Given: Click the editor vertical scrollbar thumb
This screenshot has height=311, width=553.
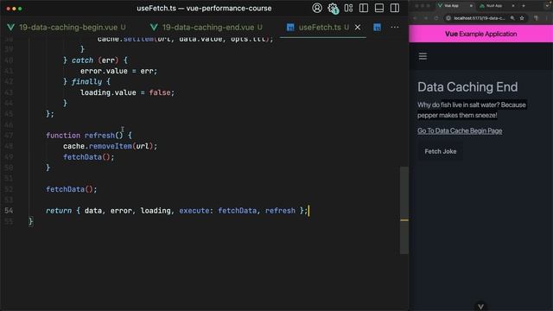Looking at the screenshot, I should coord(404,210).
